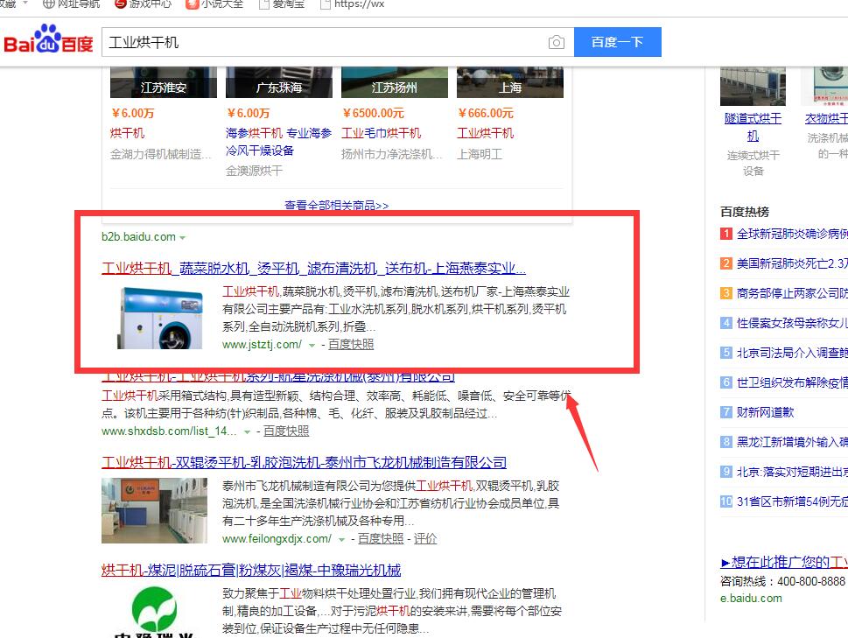This screenshot has height=638, width=848.
Task: Open 百度快照 for www.jstztj.com result
Action: (351, 345)
